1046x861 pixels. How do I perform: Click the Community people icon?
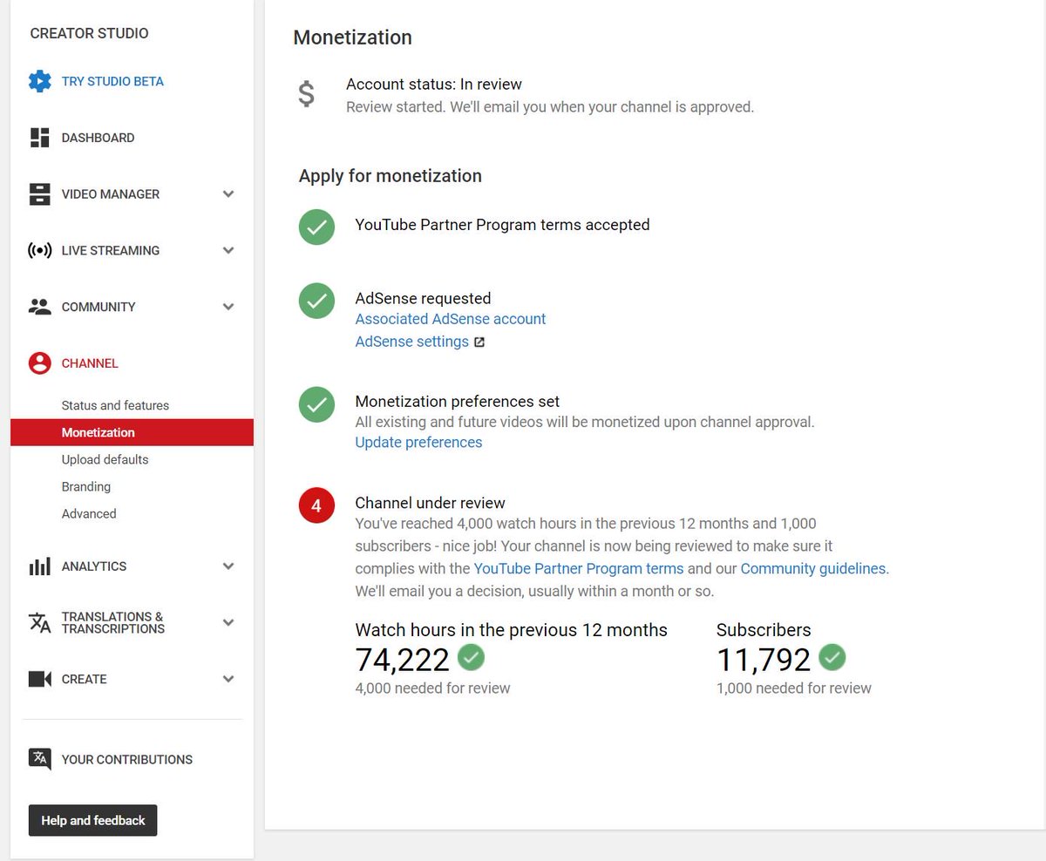(39, 307)
